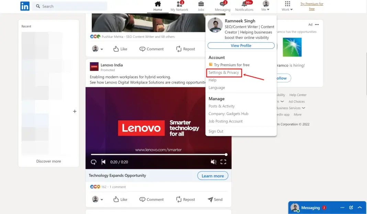Screen dimensions: 367x214
Task: Comment on the Lenovo India post
Action: (152, 200)
